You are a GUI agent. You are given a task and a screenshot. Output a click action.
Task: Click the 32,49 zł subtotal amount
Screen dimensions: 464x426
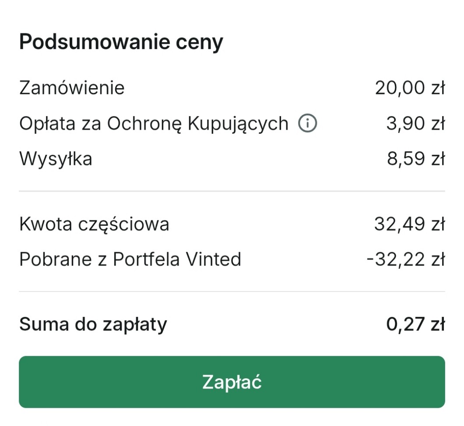[x=410, y=224]
